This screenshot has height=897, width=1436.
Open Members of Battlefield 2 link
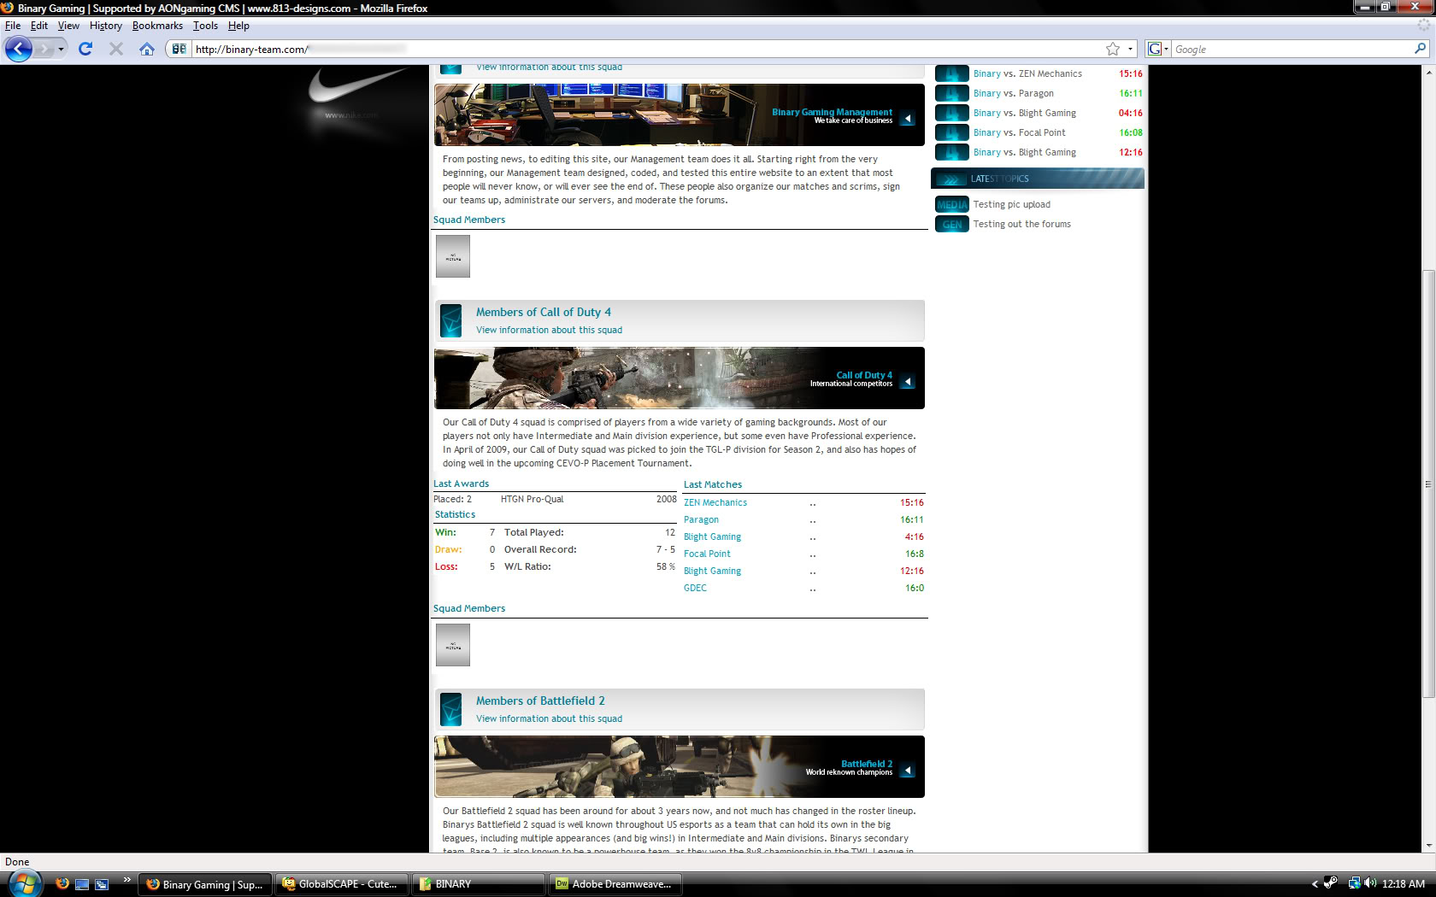(x=540, y=701)
